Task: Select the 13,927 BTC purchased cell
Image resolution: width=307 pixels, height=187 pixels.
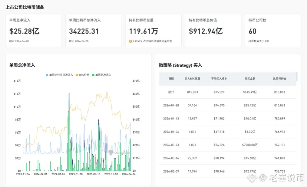Action: (192, 119)
